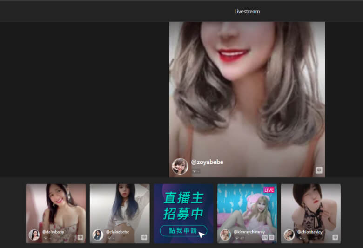Screen dimensions: 363x248
Task: Click the language badge on elainebebe thumbnail
Action: tap(144, 237)
